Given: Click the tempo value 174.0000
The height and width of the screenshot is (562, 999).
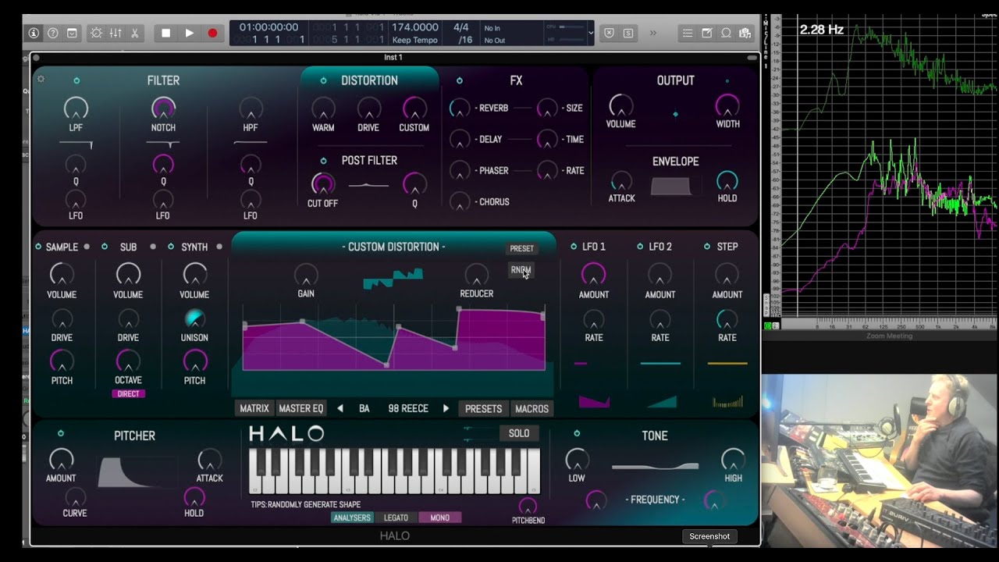Looking at the screenshot, I should [415, 27].
